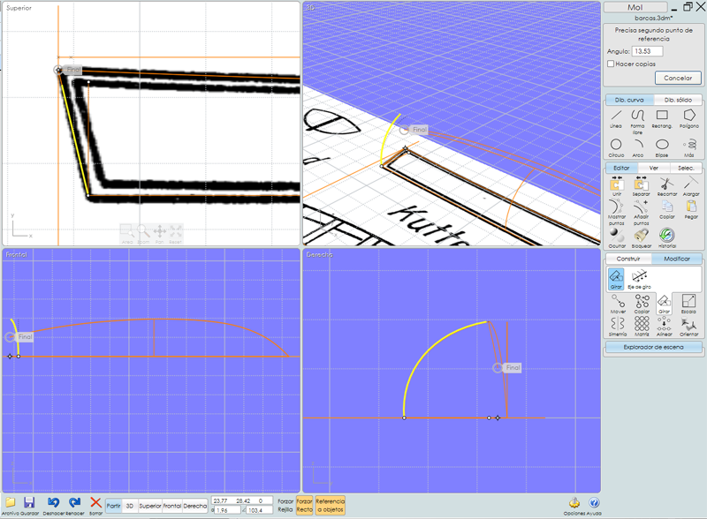Enable the Hacer copias checkbox
Image resolution: width=707 pixels, height=519 pixels.
(x=611, y=64)
